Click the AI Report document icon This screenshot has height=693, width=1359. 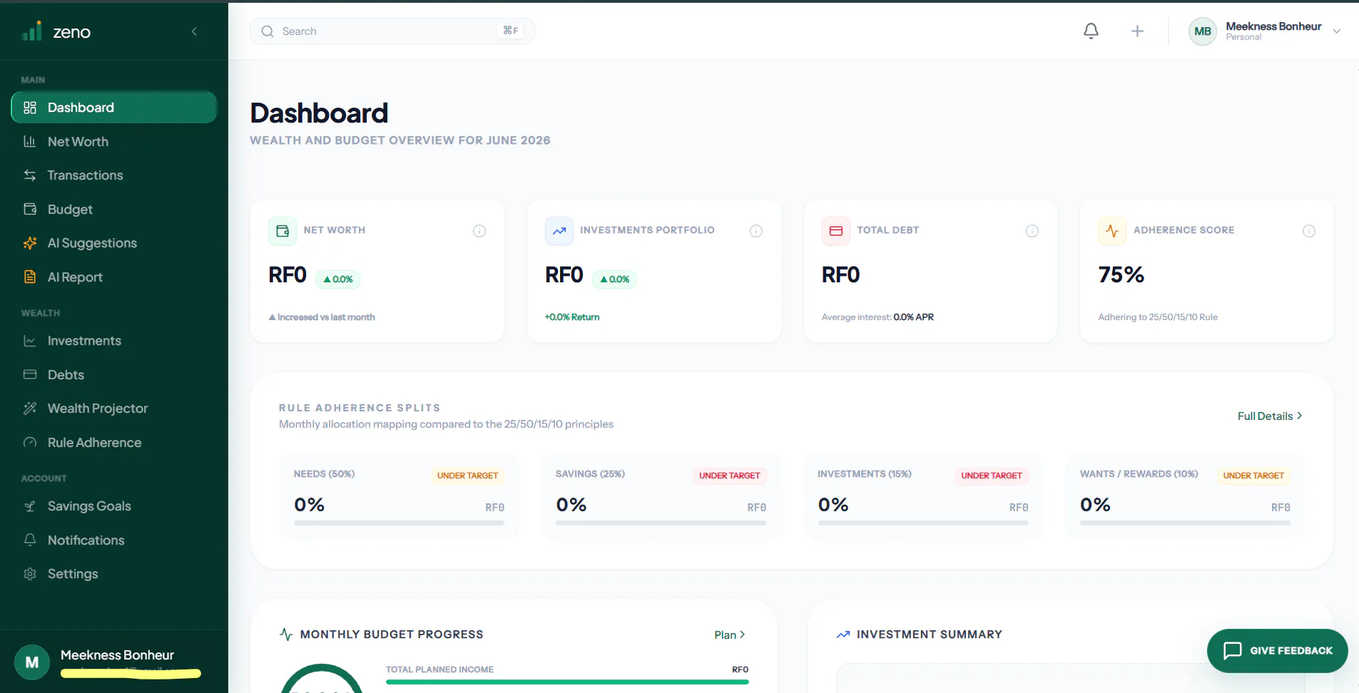tap(30, 277)
